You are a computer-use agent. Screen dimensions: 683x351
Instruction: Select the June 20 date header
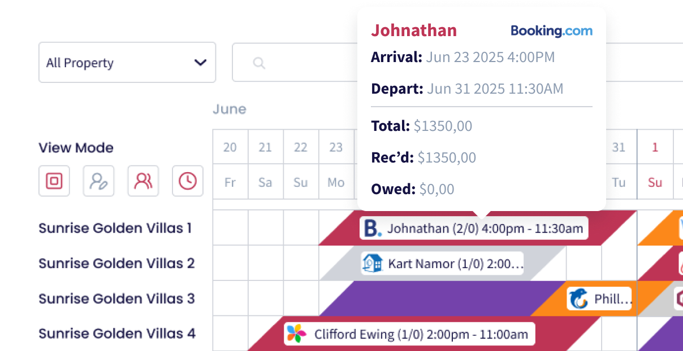(230, 147)
